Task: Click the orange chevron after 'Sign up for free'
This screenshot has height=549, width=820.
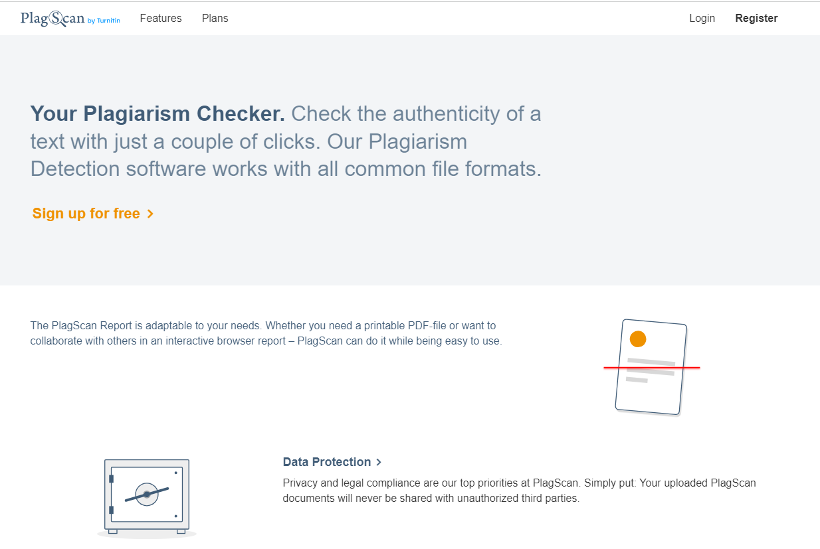Action: tap(150, 214)
